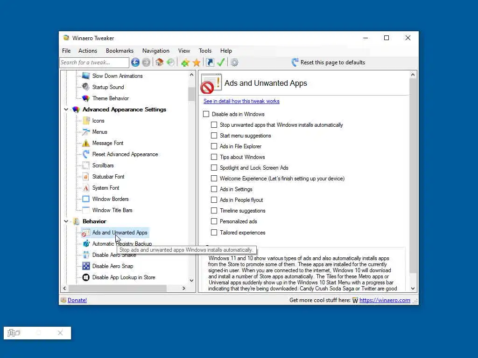Enable Ads in Settings checkbox

tap(214, 189)
